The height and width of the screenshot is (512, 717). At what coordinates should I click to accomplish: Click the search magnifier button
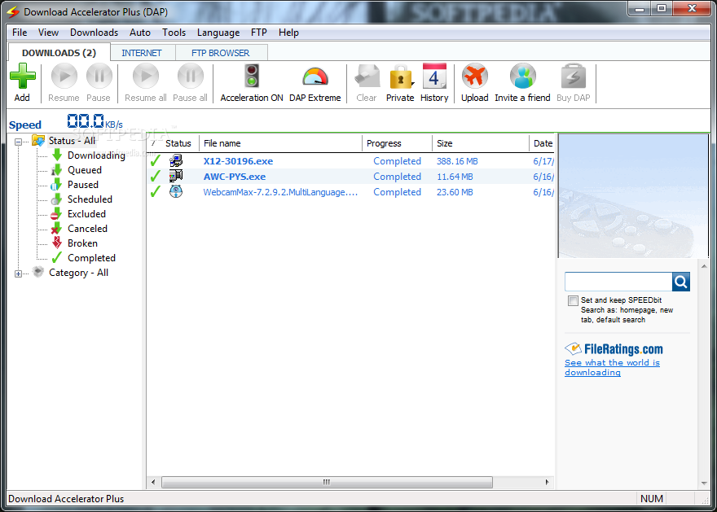click(681, 281)
